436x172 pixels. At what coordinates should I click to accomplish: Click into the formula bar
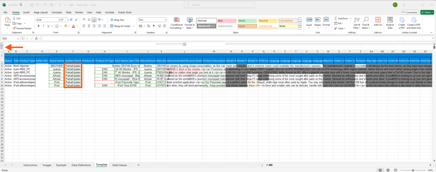click(x=238, y=39)
